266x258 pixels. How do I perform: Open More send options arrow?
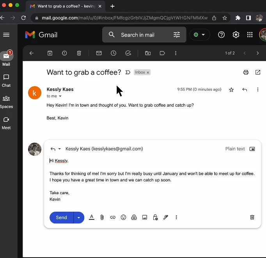coord(79,218)
